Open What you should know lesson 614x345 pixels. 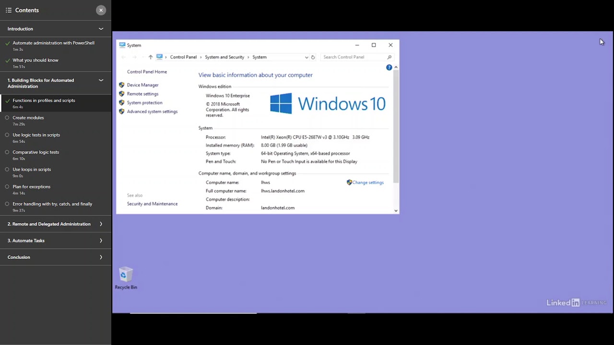tap(56, 63)
